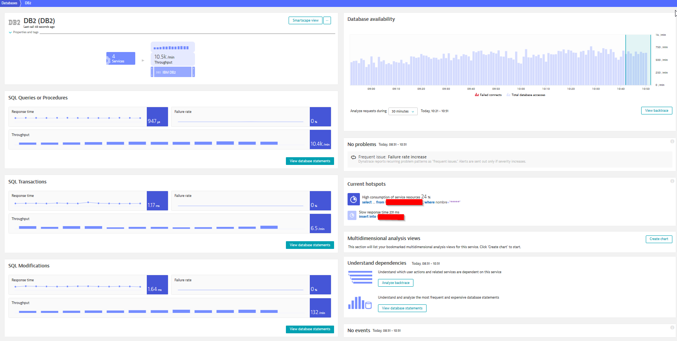Image resolution: width=677 pixels, height=341 pixels.
Task: Open SQL Modifications failure rate chart
Action: tap(240, 285)
